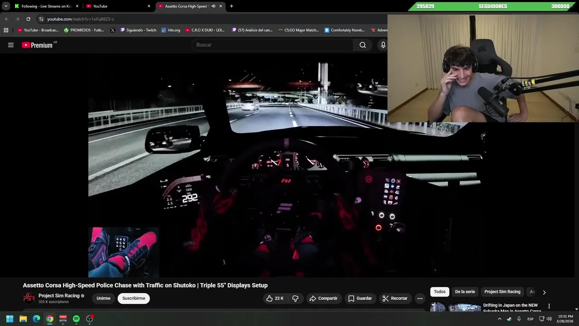Switch ESP input language
The height and width of the screenshot is (326, 579).
530,319
